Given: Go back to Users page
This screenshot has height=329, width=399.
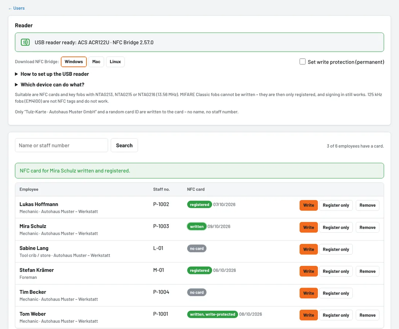Looking at the screenshot, I should [x=17, y=8].
